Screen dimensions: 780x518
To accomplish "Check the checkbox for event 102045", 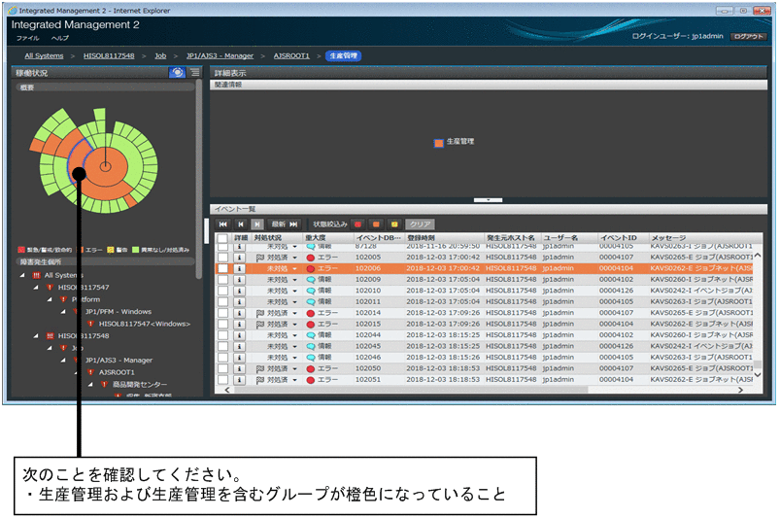I will (x=222, y=346).
